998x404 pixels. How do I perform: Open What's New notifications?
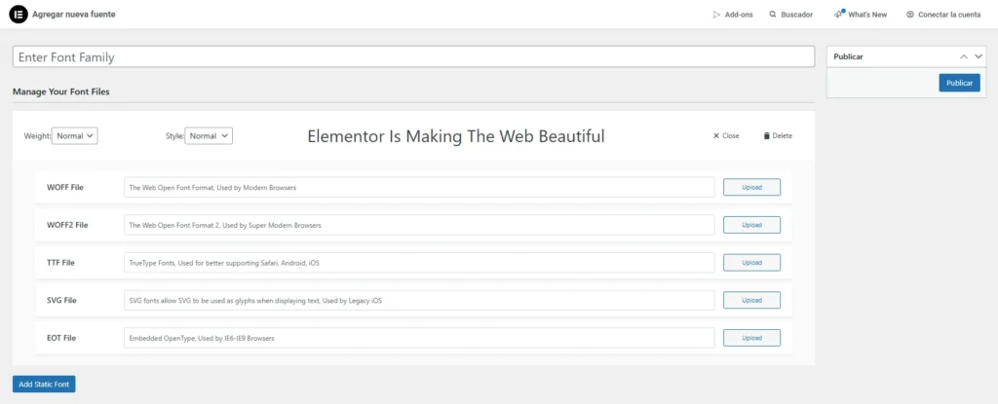[860, 15]
